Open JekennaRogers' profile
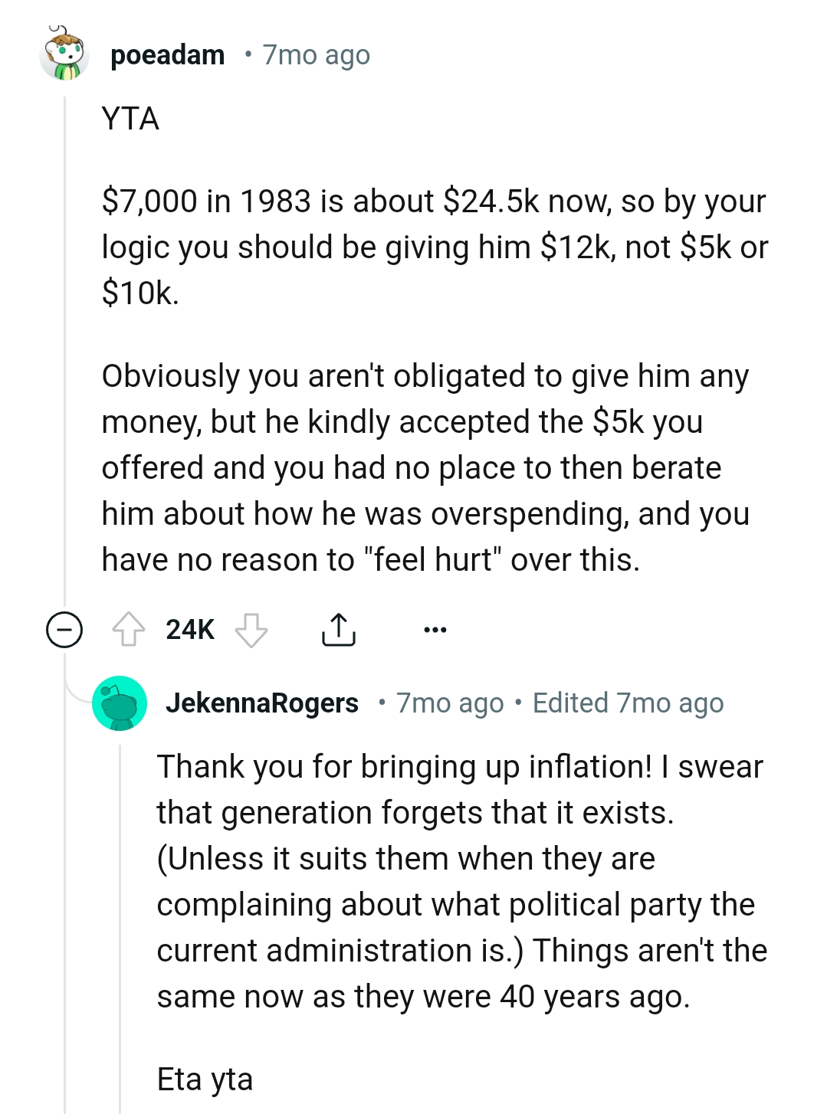 [264, 703]
